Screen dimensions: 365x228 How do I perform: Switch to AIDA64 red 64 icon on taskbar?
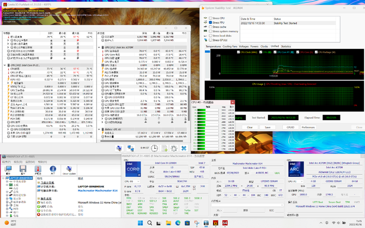(x=225, y=223)
